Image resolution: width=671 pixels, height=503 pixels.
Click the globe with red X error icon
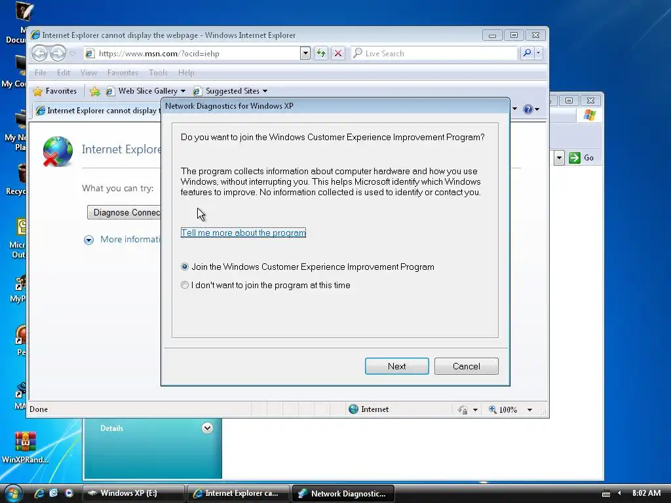point(58,151)
